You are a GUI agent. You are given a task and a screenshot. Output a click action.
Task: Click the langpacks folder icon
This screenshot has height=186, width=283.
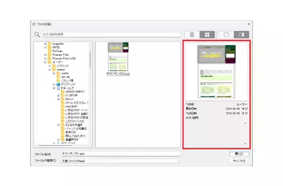(50, 44)
